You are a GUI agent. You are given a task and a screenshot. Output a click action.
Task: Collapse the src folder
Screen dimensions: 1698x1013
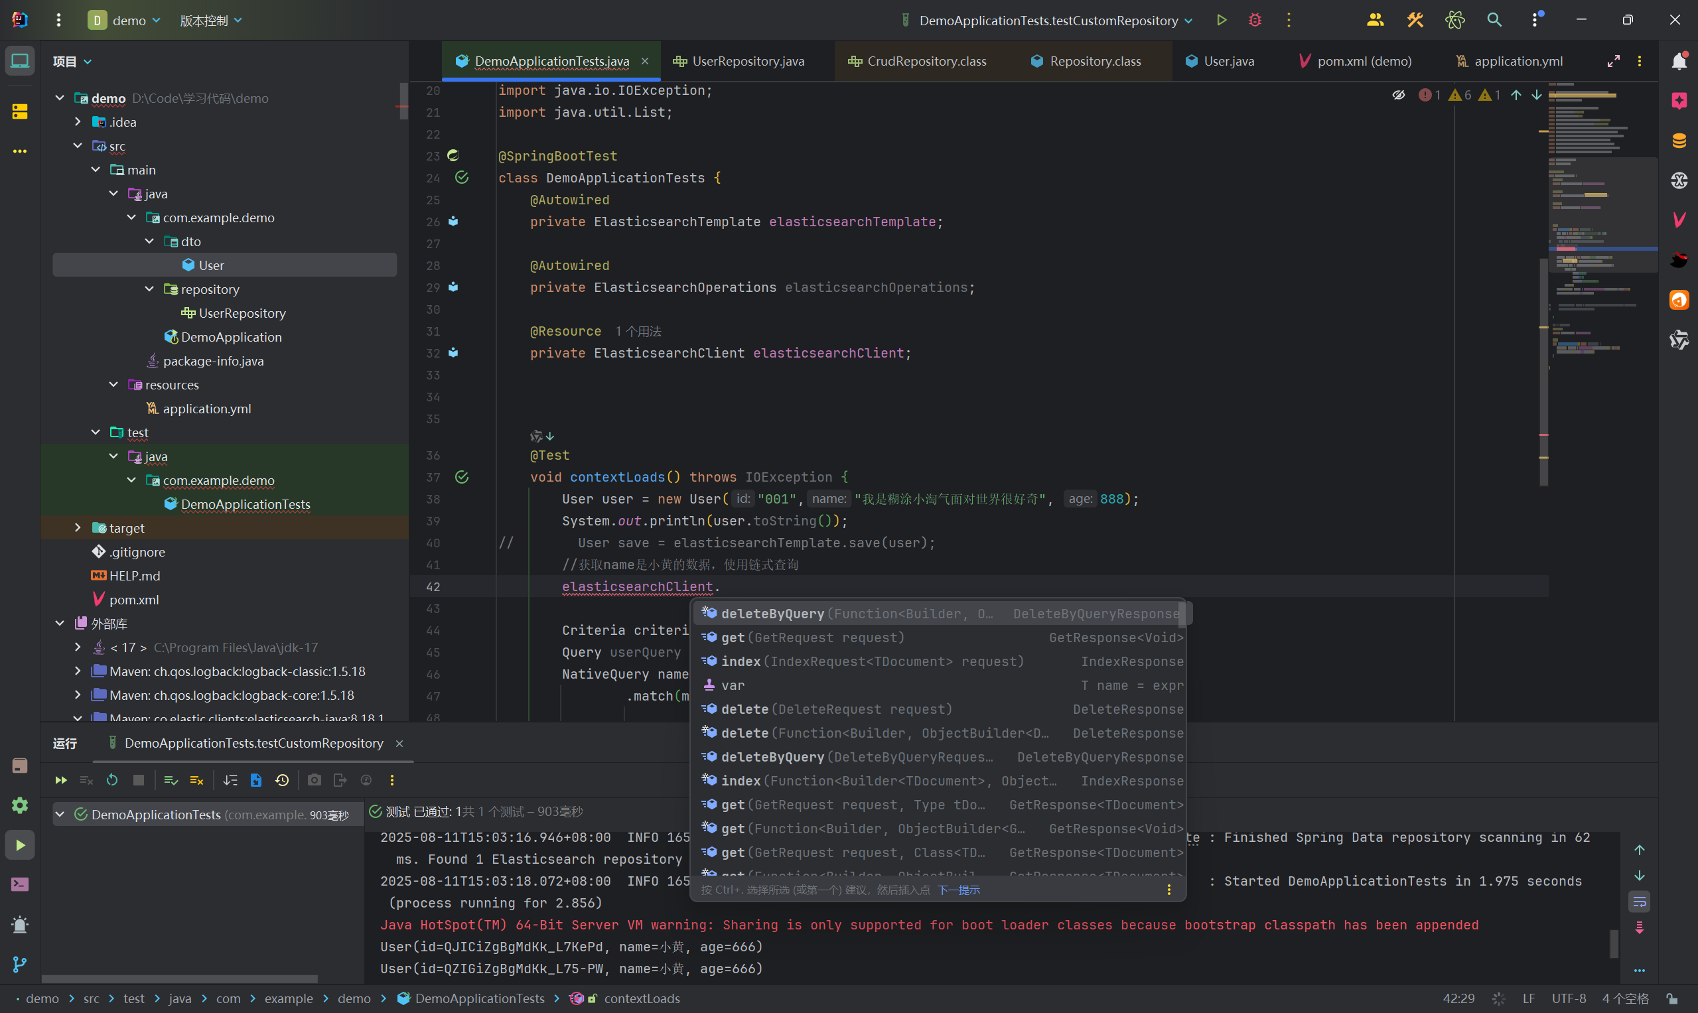tap(77, 146)
